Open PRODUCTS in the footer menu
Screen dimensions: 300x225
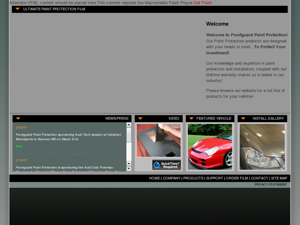tap(193, 178)
